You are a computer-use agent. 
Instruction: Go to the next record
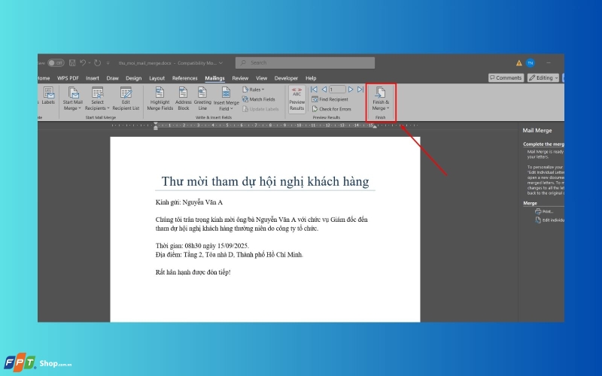click(351, 89)
